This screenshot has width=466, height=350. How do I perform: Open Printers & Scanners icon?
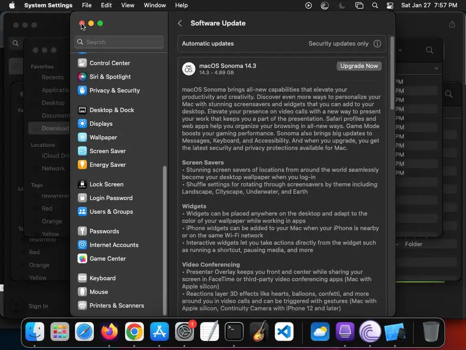[x=82, y=306]
